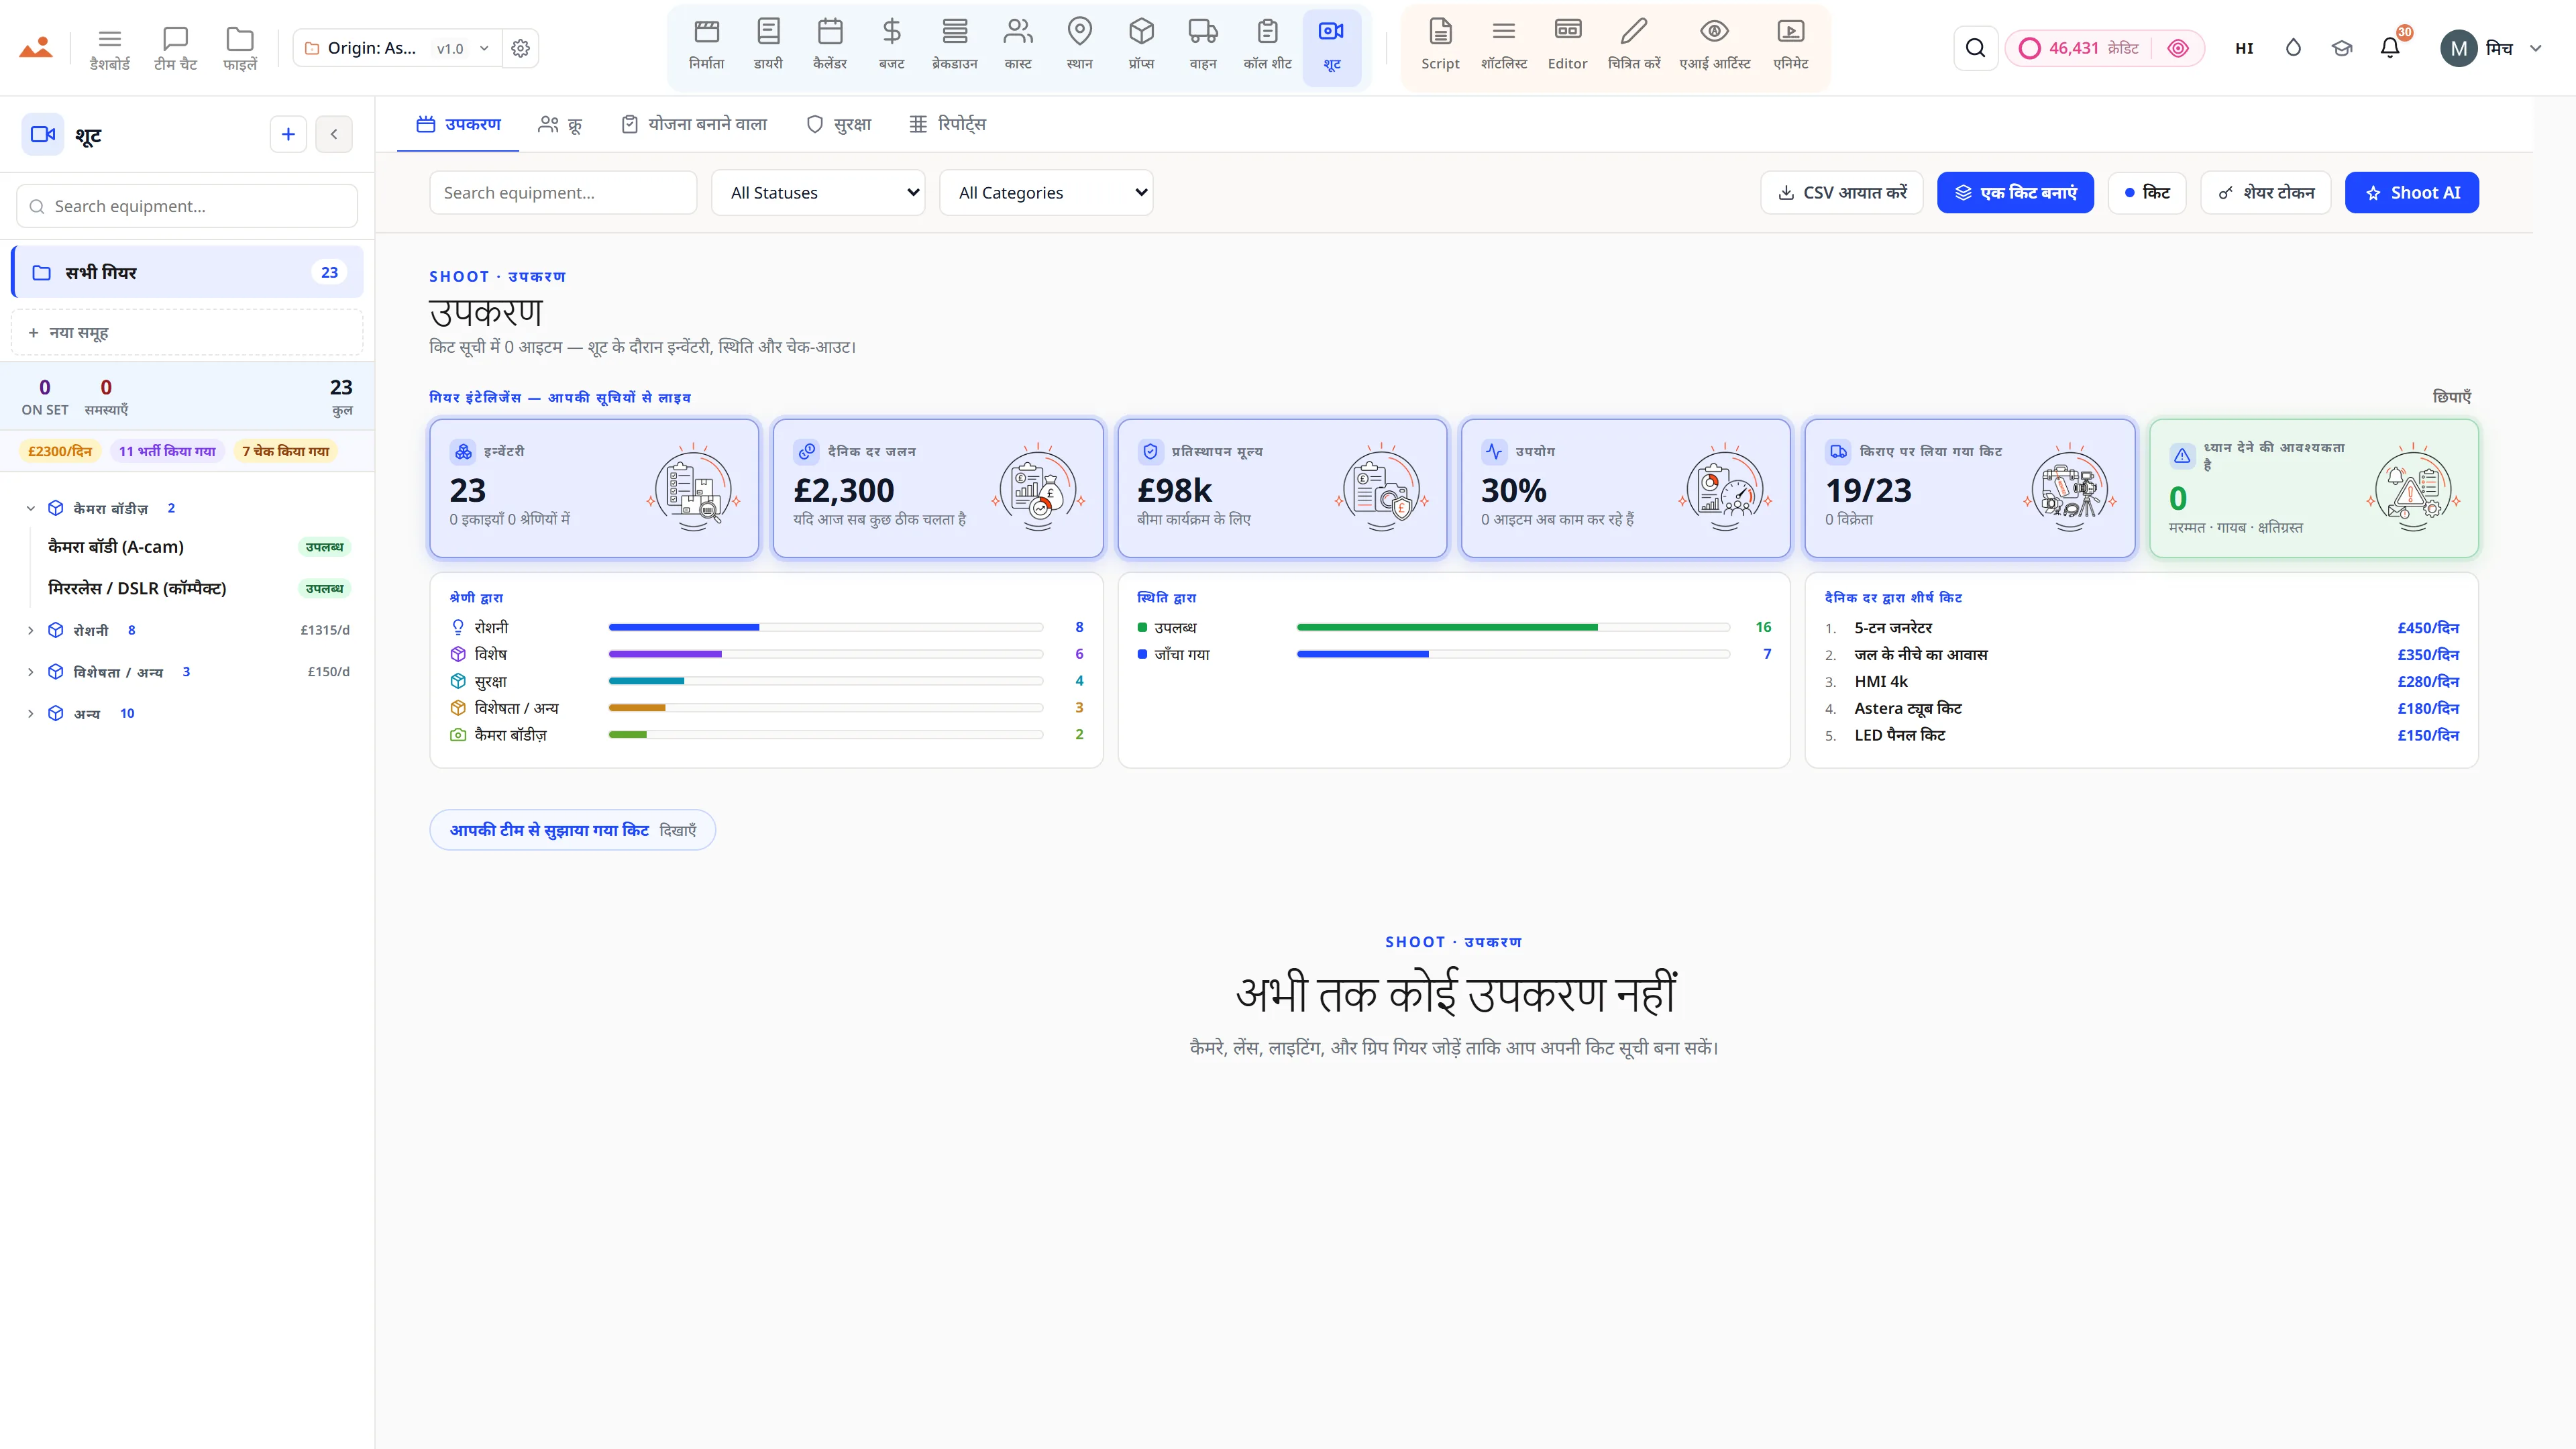Viewport: 2576px width, 1449px height.
Task: Click एक किट बनाएं button
Action: [x=2015, y=193]
